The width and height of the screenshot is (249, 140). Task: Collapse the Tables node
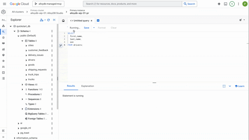click(22, 41)
